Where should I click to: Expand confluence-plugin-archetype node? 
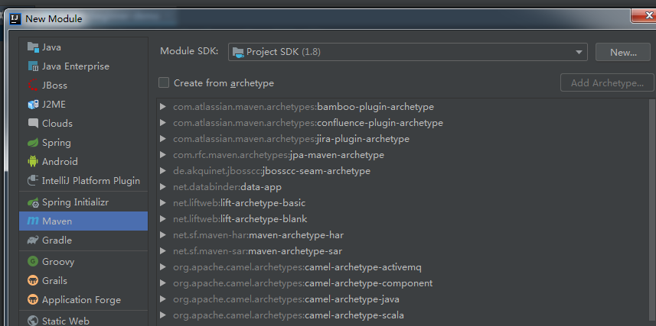point(163,123)
